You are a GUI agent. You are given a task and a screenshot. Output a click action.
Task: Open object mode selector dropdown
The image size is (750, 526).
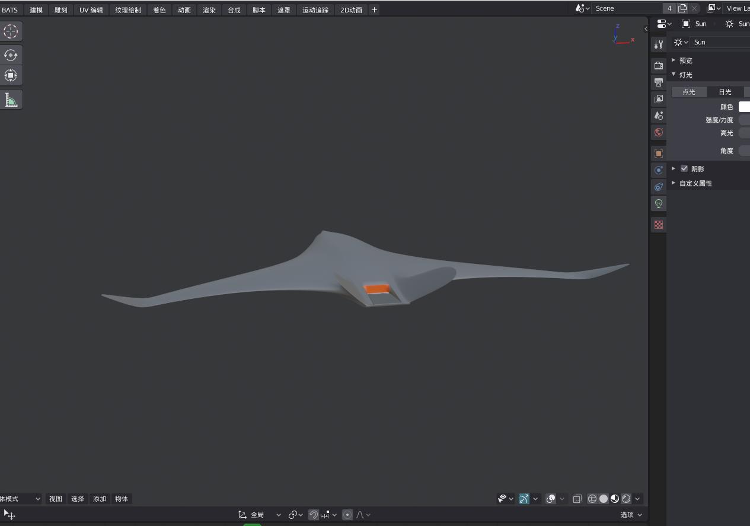pyautogui.click(x=20, y=499)
